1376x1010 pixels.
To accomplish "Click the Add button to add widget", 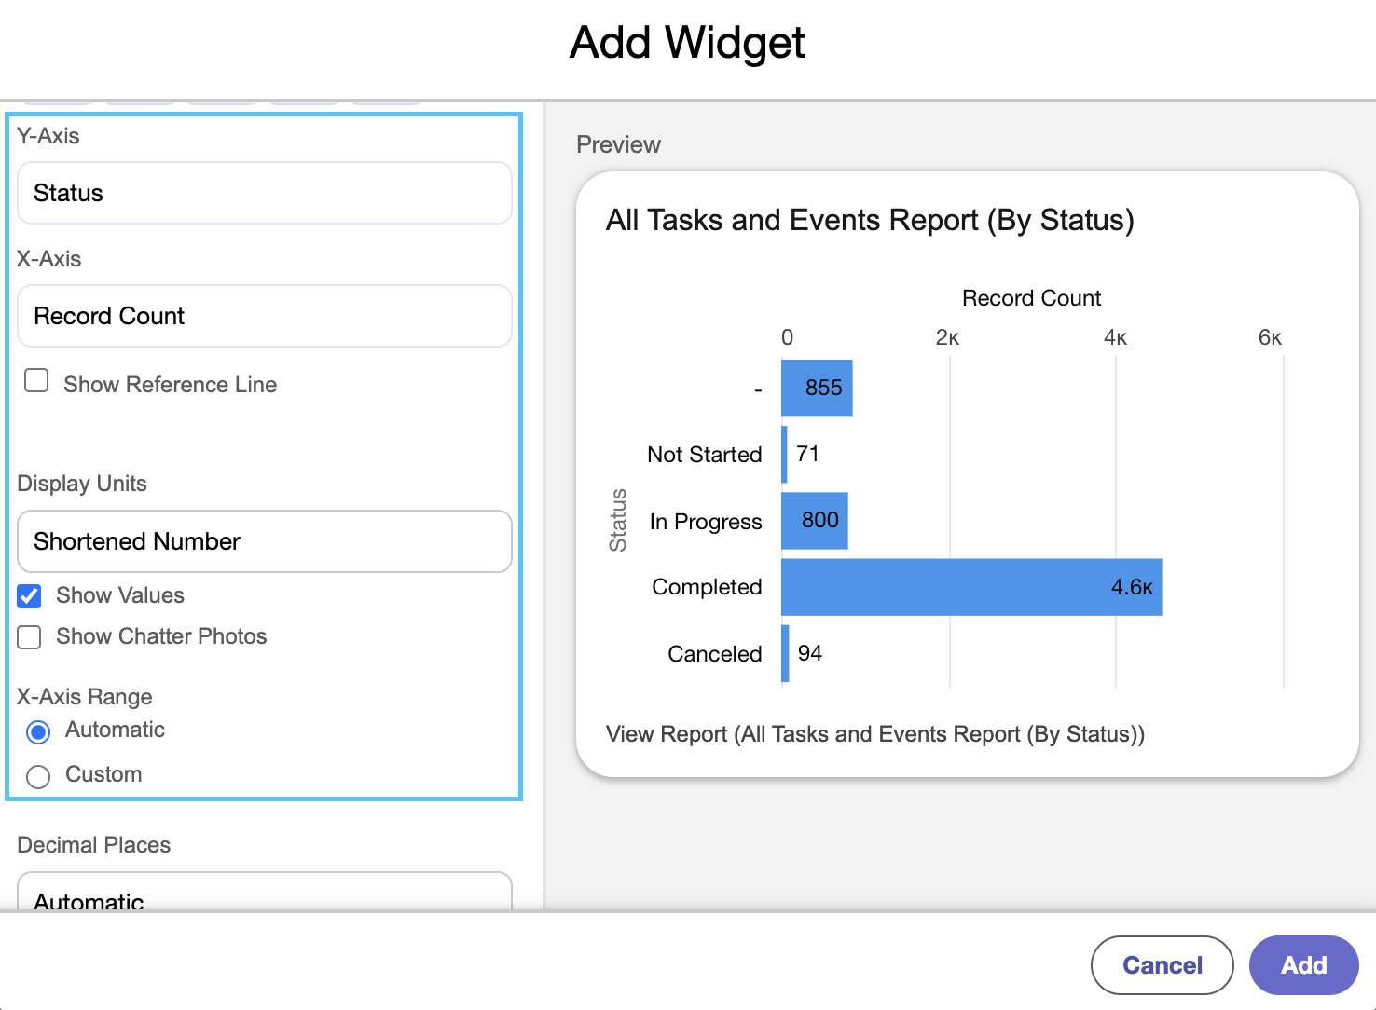I will [1303, 965].
